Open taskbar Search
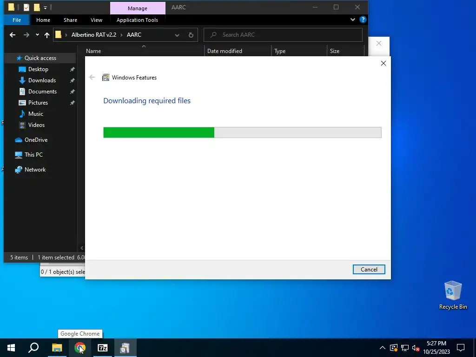Viewport: 476px width, 357px height. coord(33,348)
